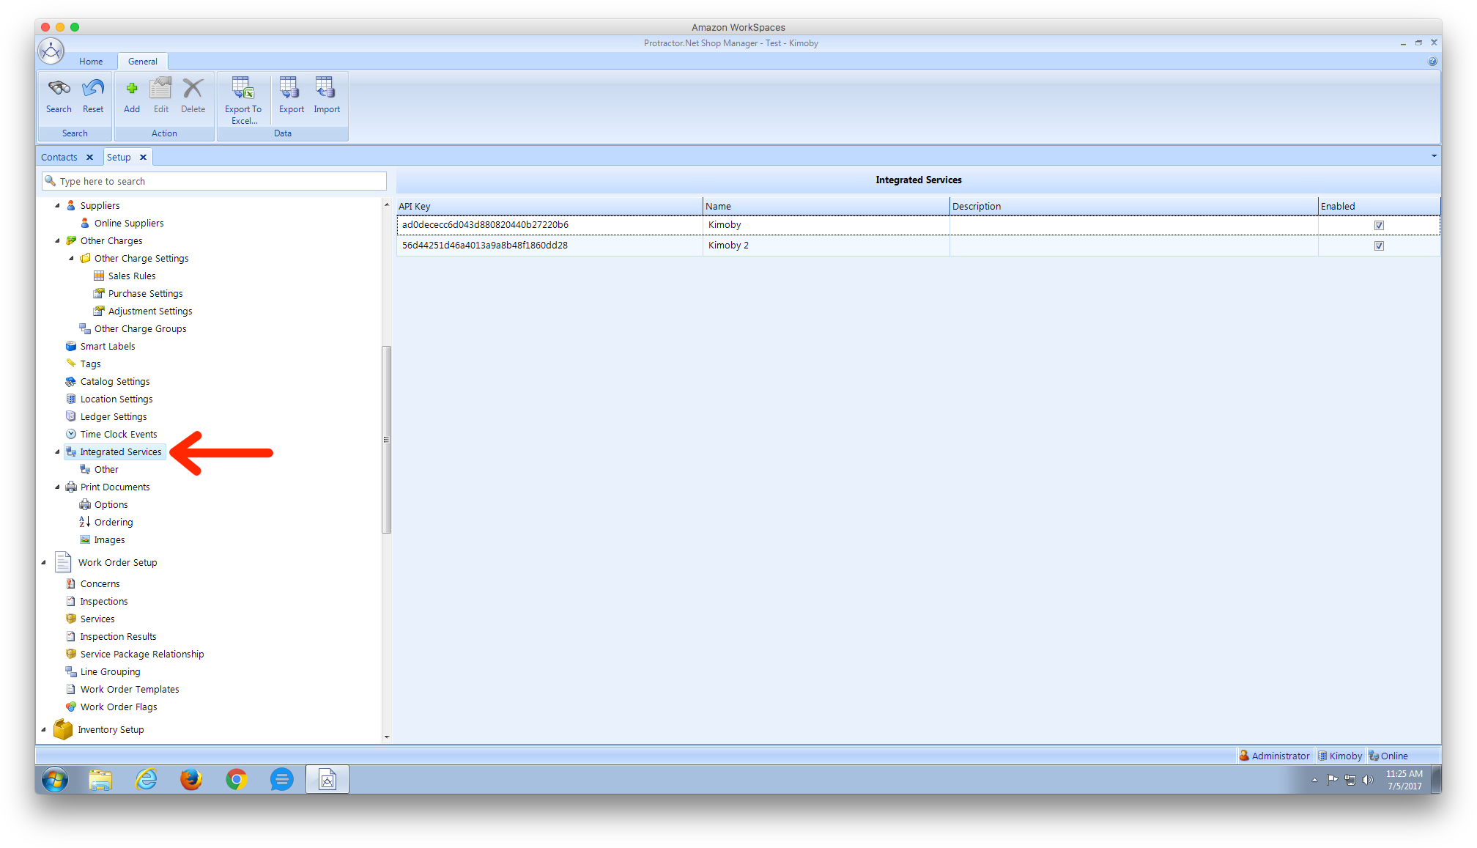
Task: Switch to the Contacts document tab
Action: click(59, 158)
